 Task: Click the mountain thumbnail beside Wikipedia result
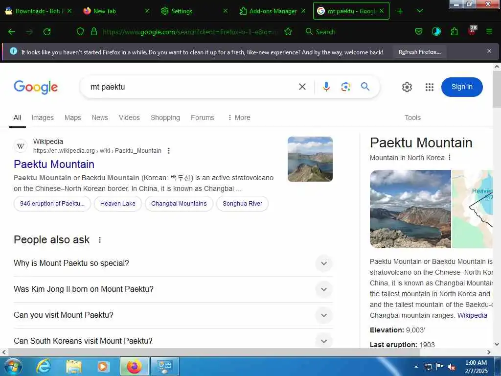[310, 159]
